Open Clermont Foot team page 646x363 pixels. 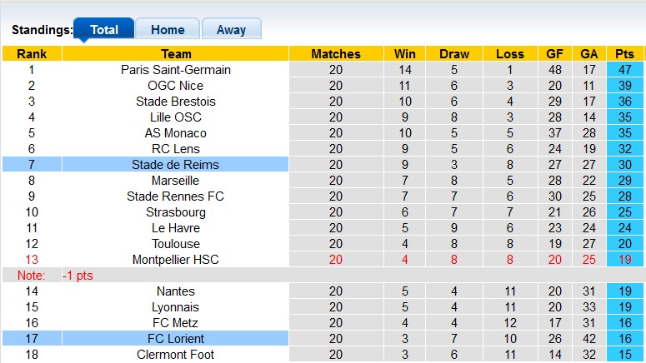[x=176, y=355]
